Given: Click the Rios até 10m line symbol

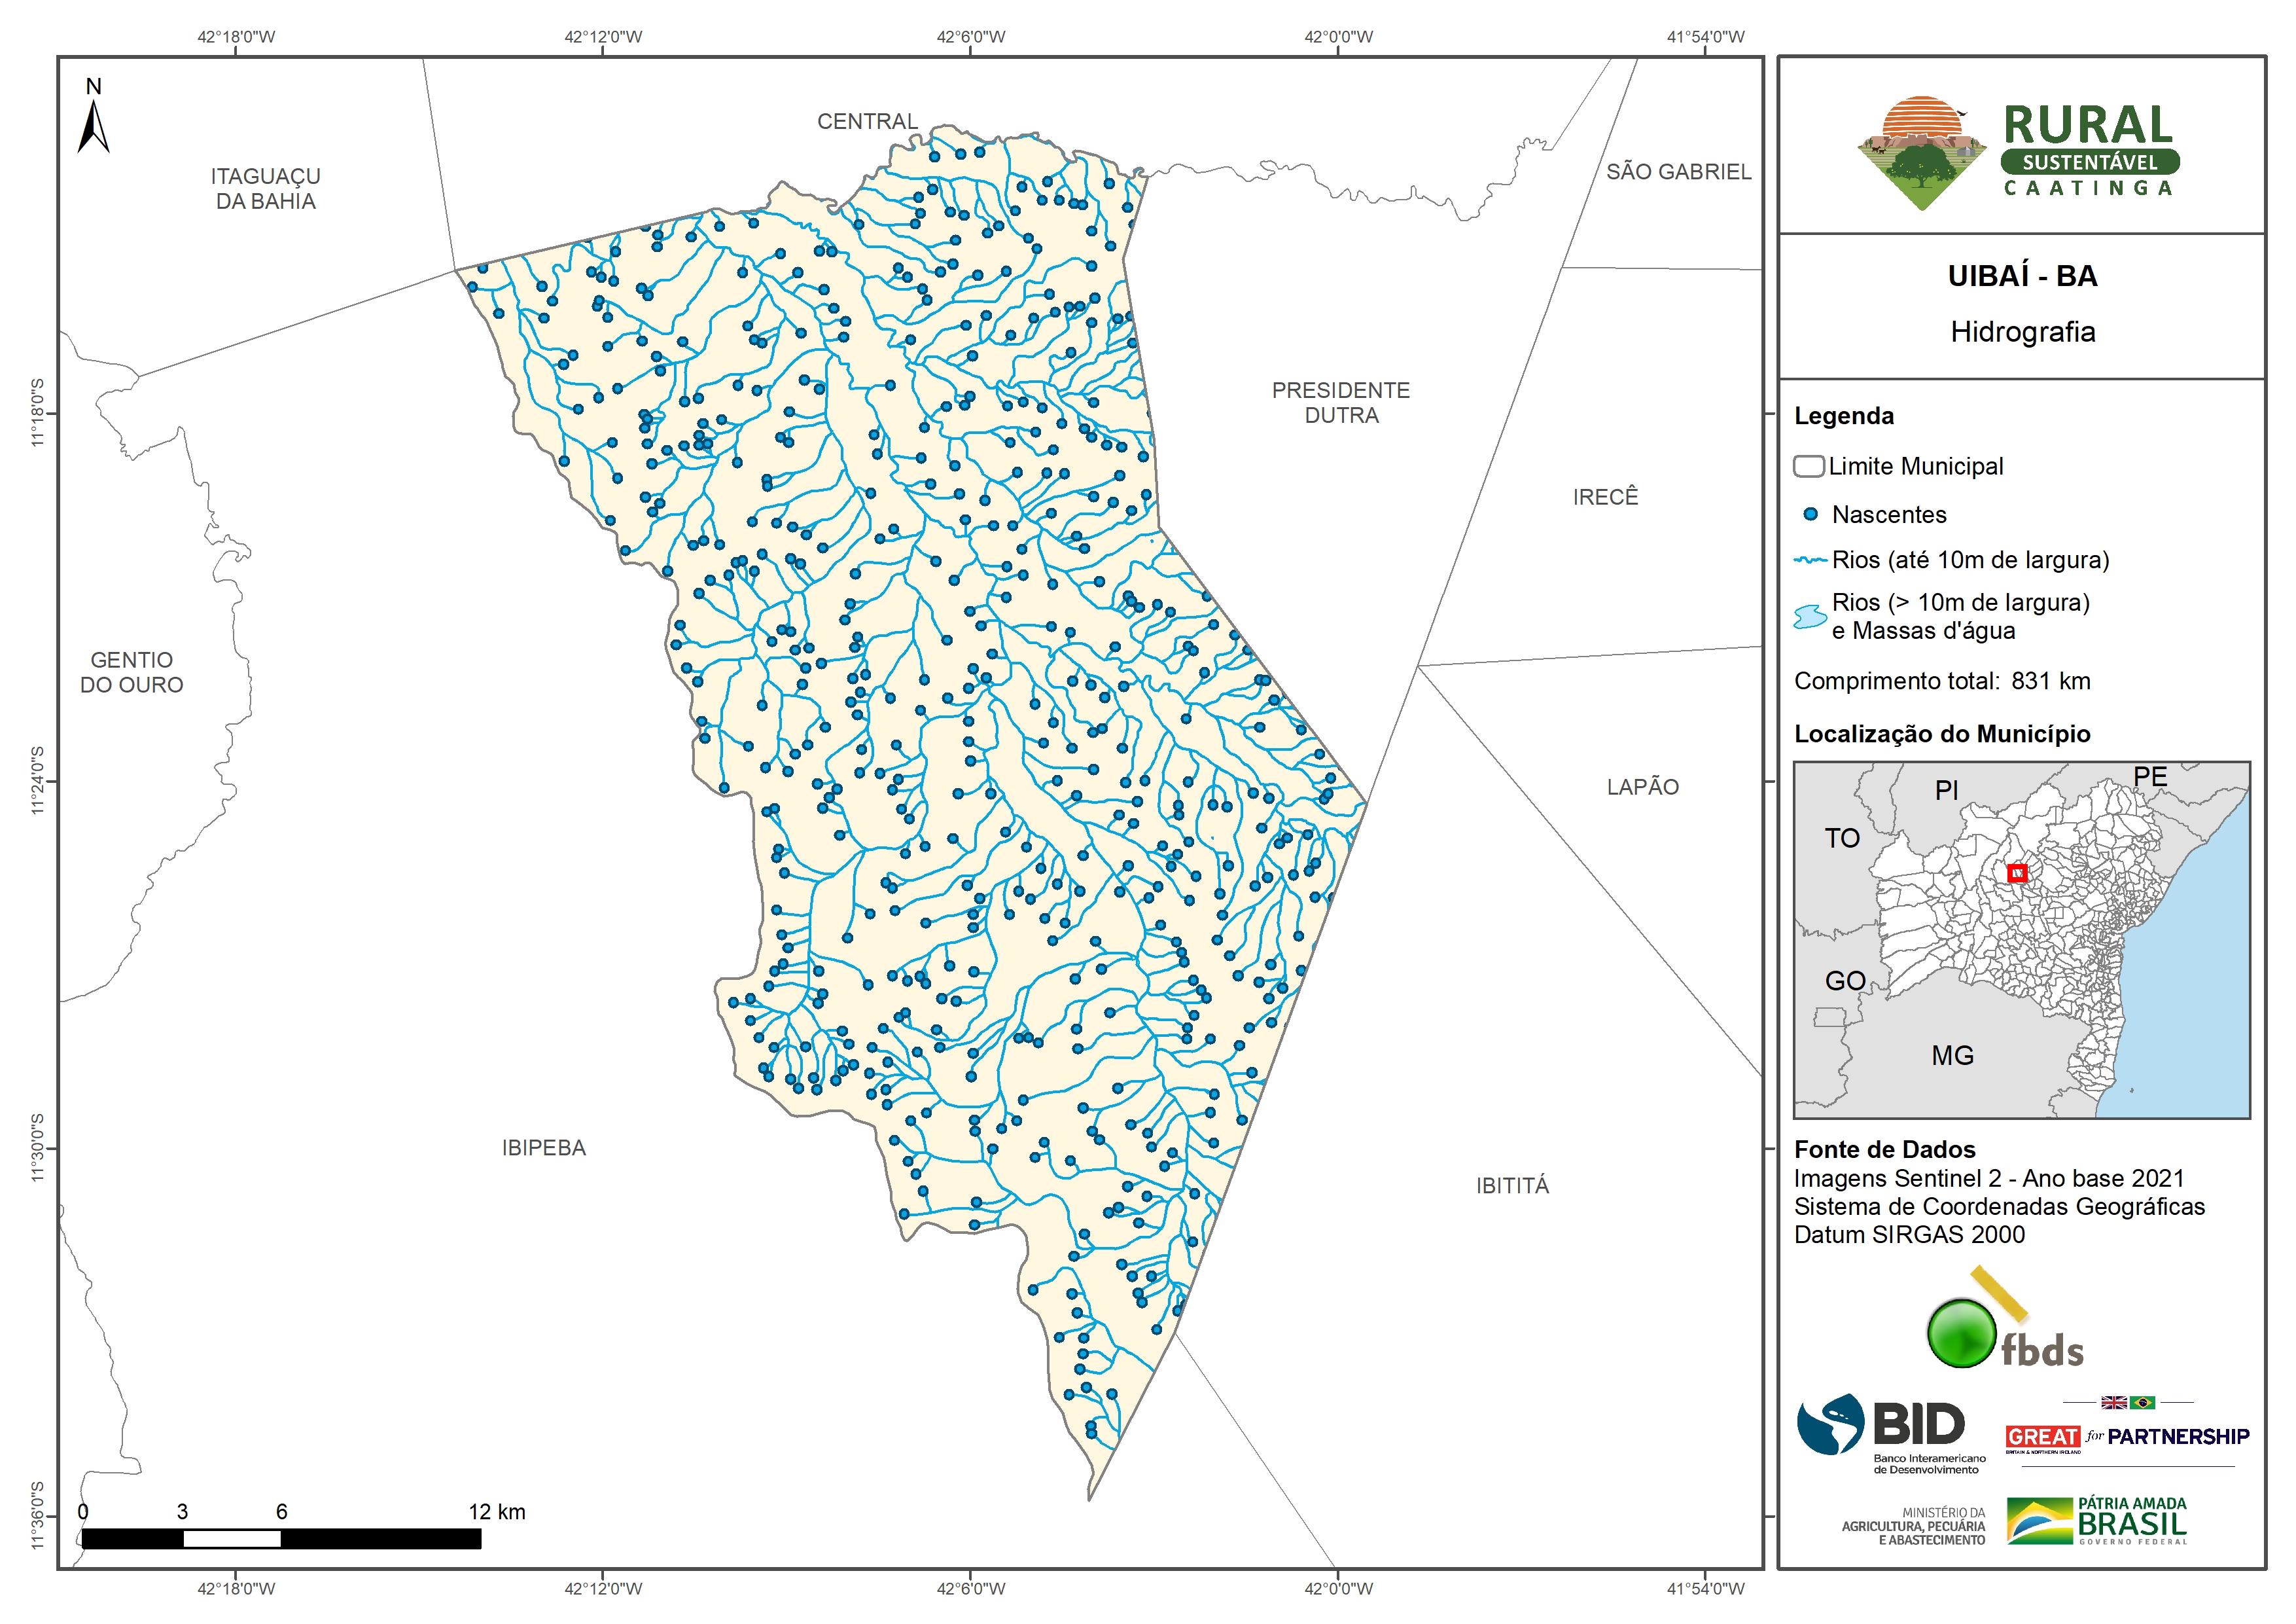Looking at the screenshot, I should (1810, 560).
